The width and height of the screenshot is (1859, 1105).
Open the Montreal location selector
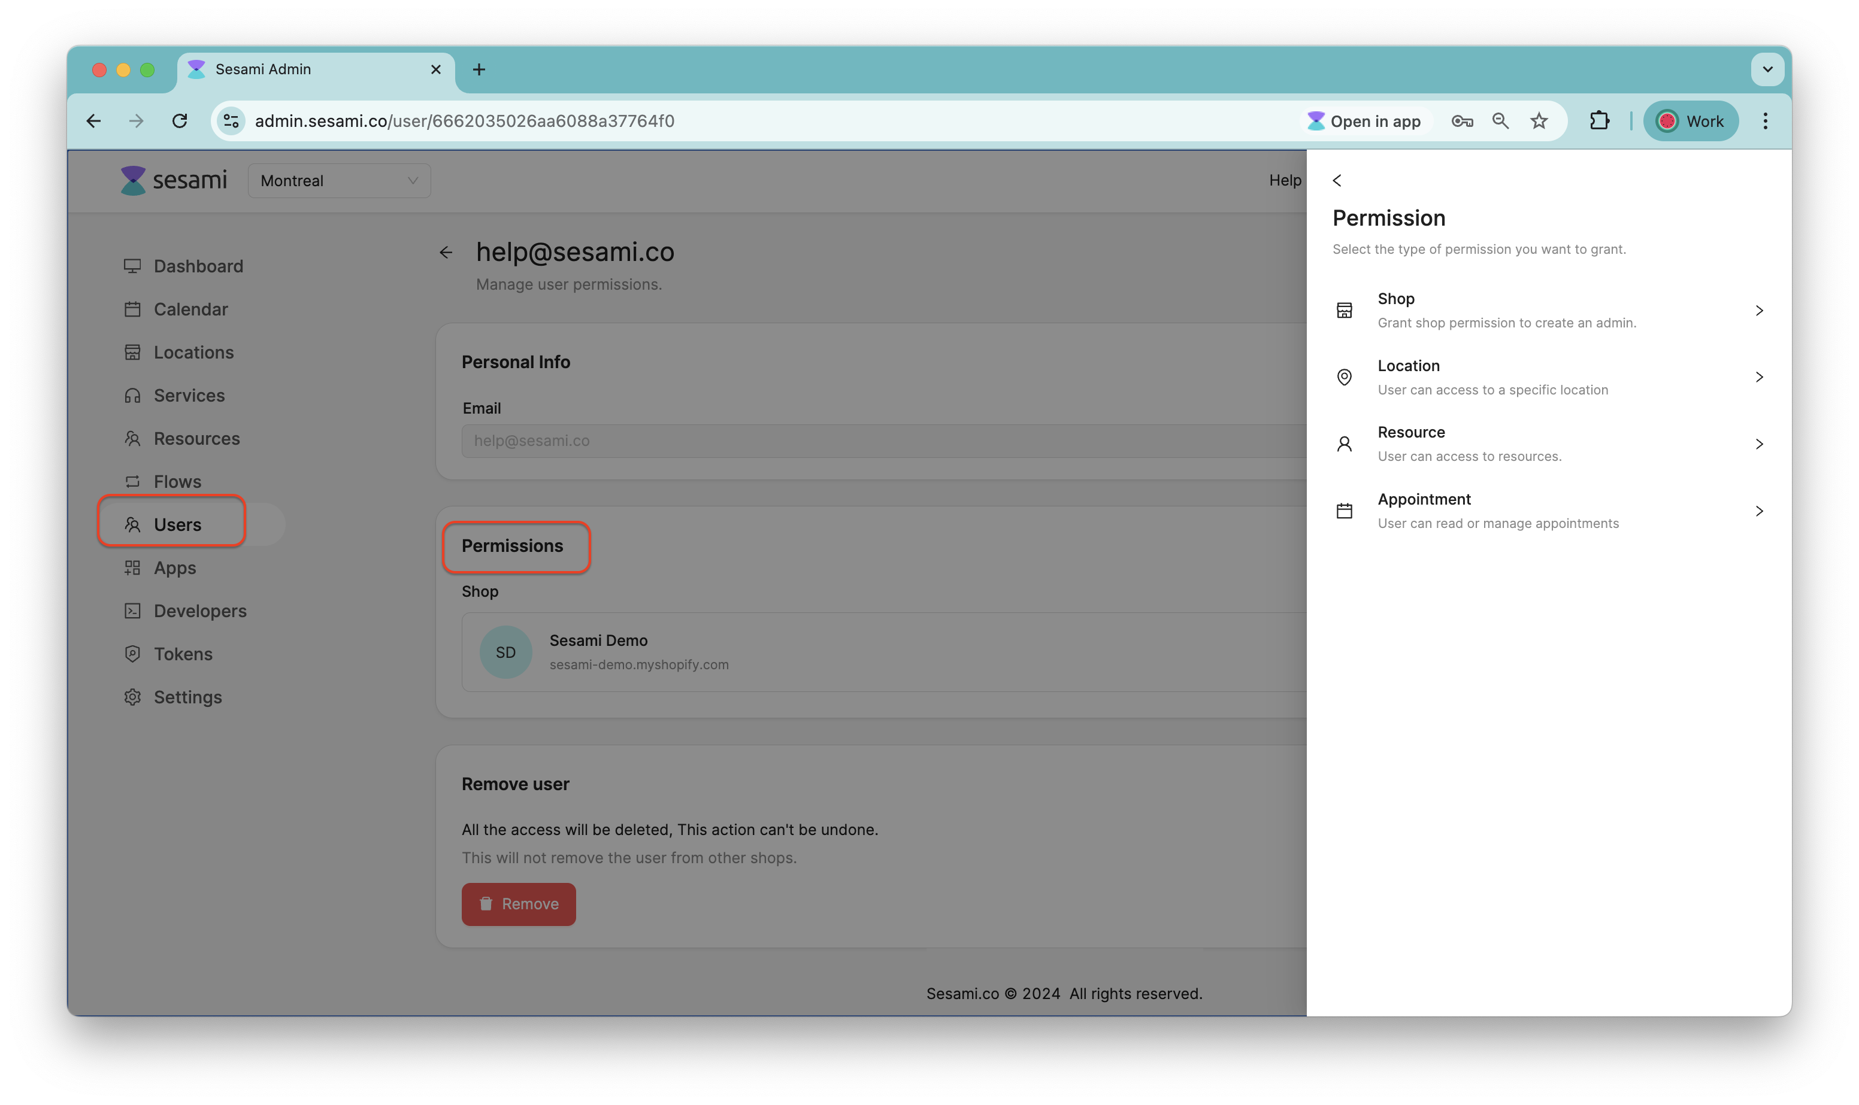click(339, 180)
